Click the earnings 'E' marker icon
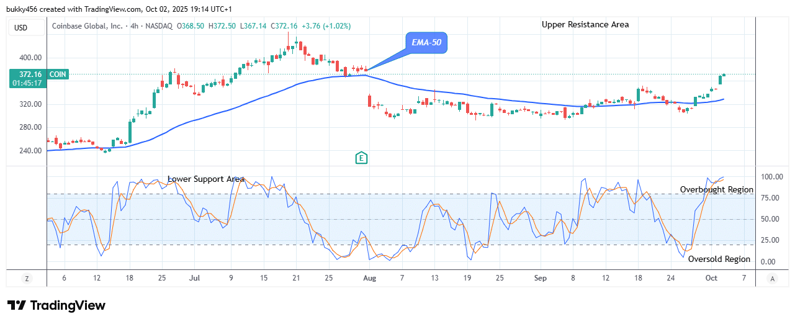Screen dimensions: 795x324 pyautogui.click(x=362, y=158)
